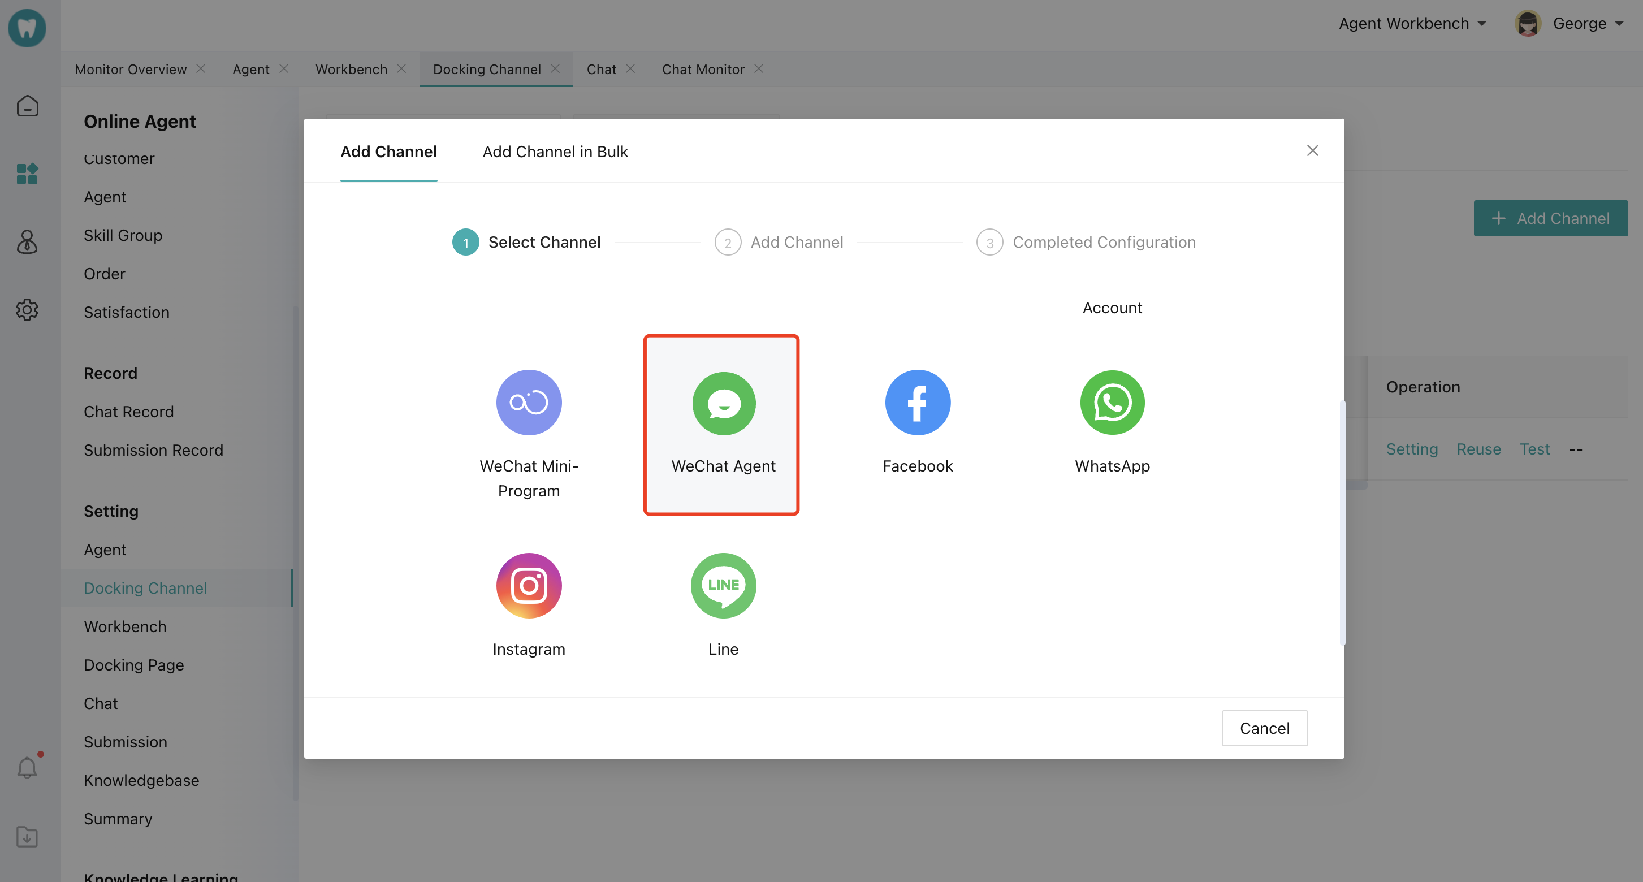Open the download folder icon in sidebar
This screenshot has width=1643, height=882.
pos(27,836)
